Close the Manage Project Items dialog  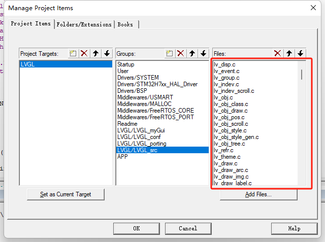pos(313,8)
